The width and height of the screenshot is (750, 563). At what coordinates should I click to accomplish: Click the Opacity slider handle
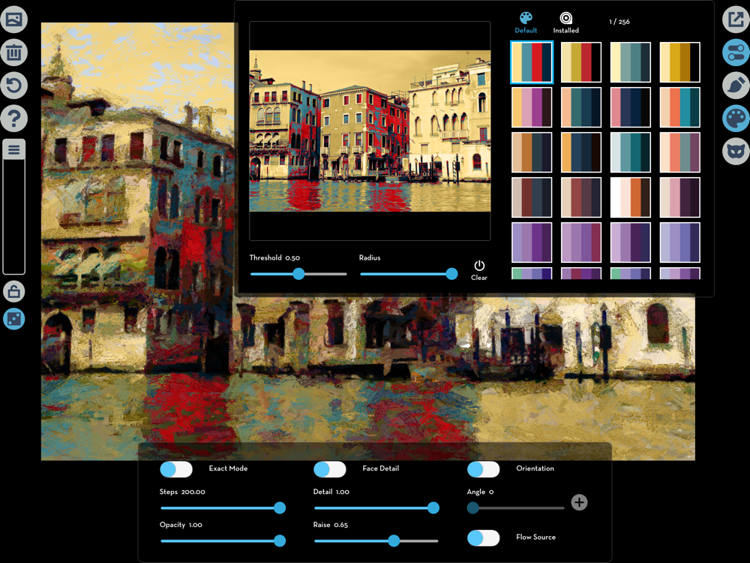[280, 541]
